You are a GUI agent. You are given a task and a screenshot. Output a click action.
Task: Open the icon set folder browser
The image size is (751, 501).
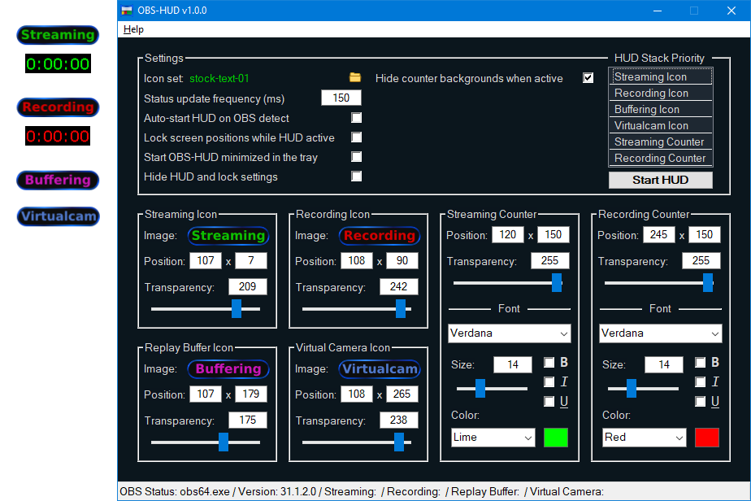tap(355, 77)
